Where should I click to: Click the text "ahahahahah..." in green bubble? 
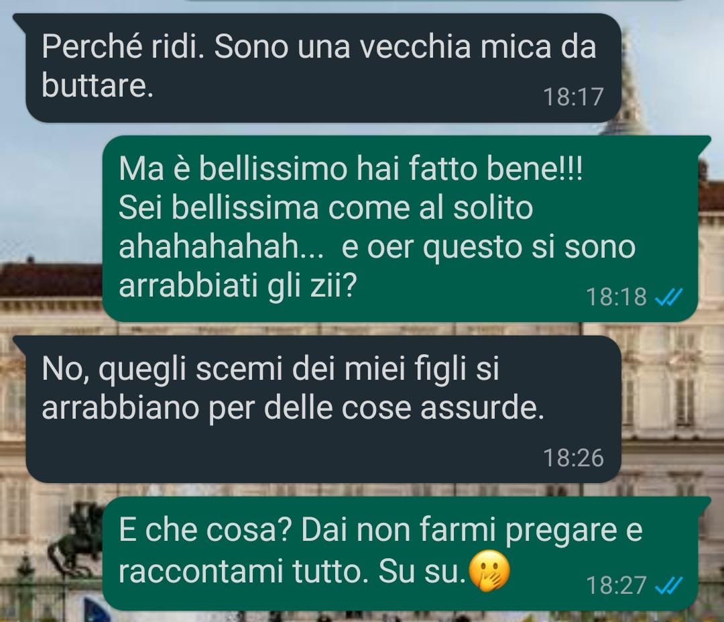tap(222, 247)
